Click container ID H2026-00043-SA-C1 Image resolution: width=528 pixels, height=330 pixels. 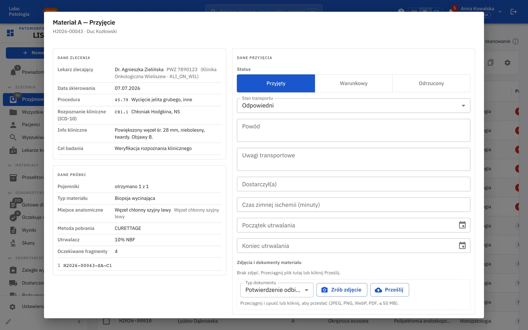(x=87, y=266)
